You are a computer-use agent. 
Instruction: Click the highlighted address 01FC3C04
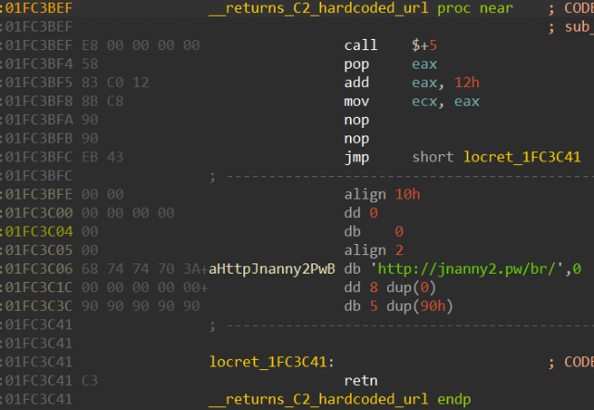point(39,232)
